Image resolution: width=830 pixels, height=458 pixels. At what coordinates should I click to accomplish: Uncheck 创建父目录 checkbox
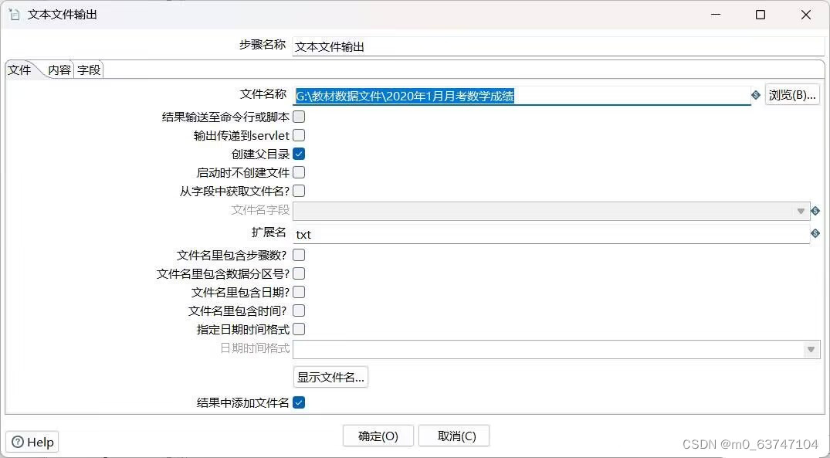point(299,154)
